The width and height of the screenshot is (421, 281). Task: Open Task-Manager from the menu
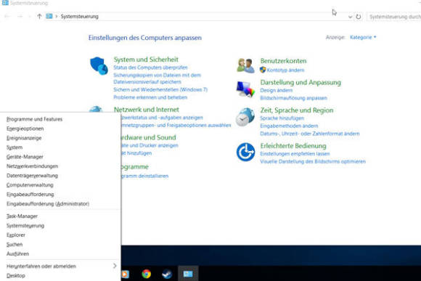22,216
